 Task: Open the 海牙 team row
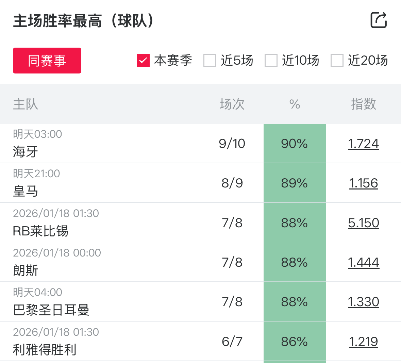click(x=26, y=152)
